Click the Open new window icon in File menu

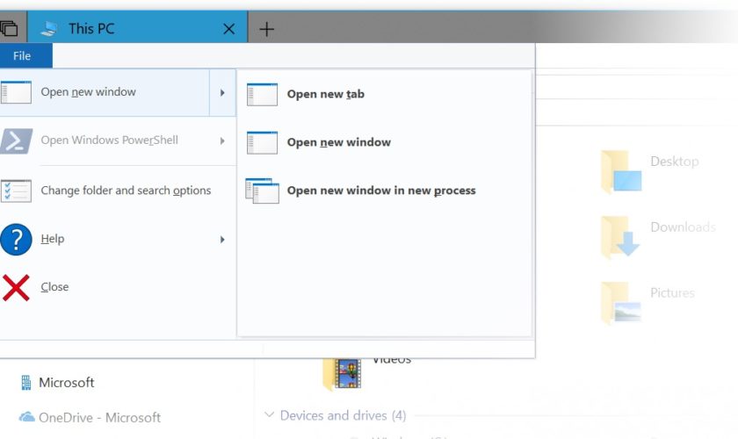pyautogui.click(x=16, y=92)
